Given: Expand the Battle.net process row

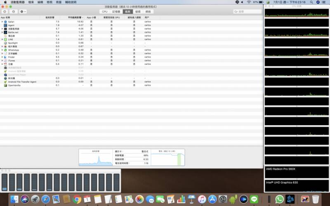Looking at the screenshot, I should 2,32.
